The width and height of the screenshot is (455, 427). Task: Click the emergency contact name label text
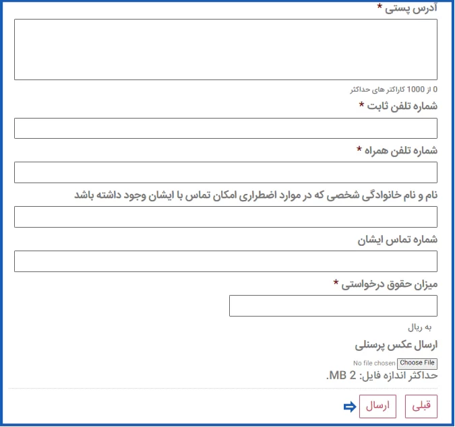(255, 195)
